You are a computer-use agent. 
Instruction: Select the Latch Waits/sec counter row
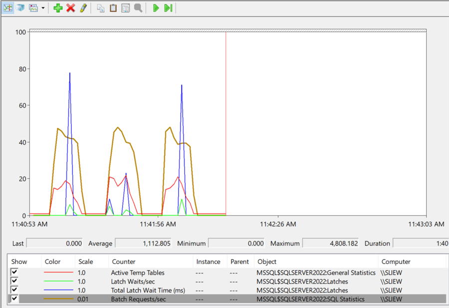pos(227,282)
